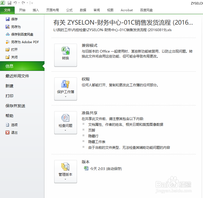The width and height of the screenshot is (203, 198).
Task: Click the 管理版本 magnifier icon
Action: (x=65, y=167)
